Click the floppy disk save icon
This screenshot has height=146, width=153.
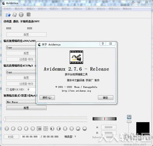(x=15, y=15)
